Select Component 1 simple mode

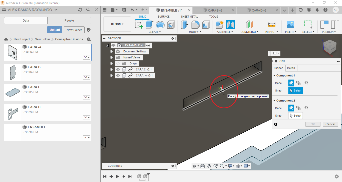coord(291,83)
